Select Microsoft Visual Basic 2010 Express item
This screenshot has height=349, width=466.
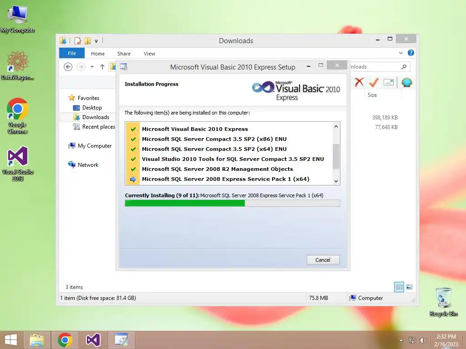[195, 129]
